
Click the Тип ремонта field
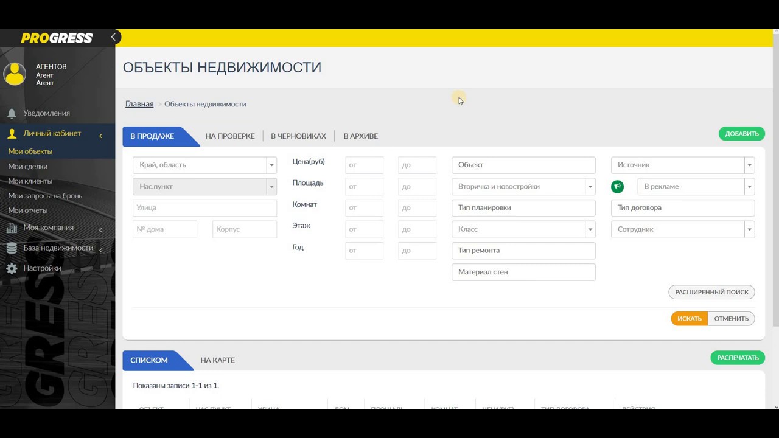coord(523,251)
